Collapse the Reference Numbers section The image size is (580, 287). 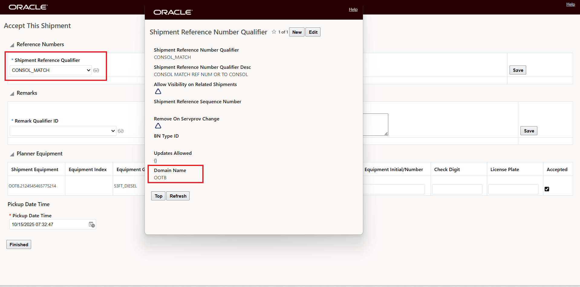coord(11,45)
